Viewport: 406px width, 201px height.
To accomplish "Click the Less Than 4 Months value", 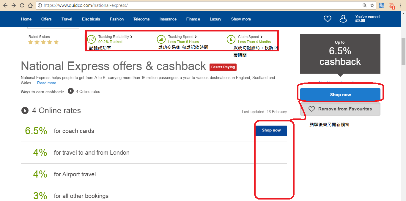I will point(254,42).
